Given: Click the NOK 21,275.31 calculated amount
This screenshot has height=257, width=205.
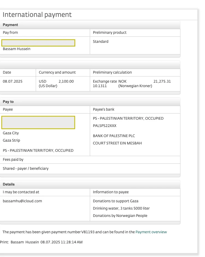Looking at the screenshot, I should 162,81.
